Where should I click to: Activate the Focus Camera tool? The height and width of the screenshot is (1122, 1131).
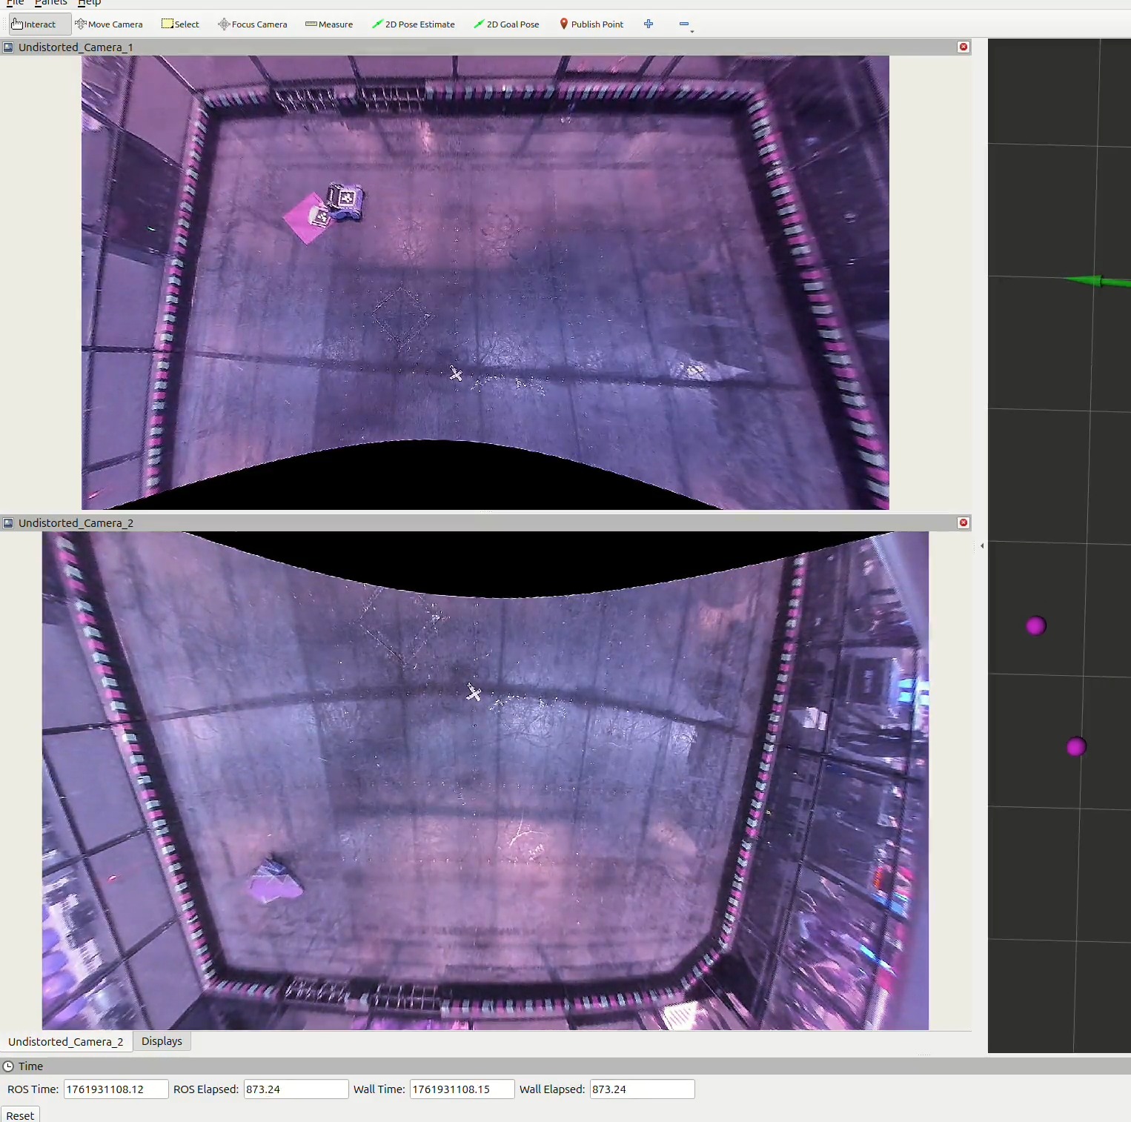tap(253, 24)
